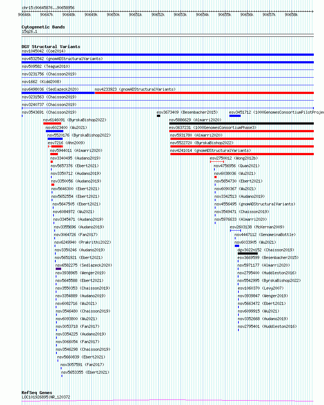Select nsv5657376 (Ebert2021) label
Screen dimensions: 324x405
pos(75,166)
